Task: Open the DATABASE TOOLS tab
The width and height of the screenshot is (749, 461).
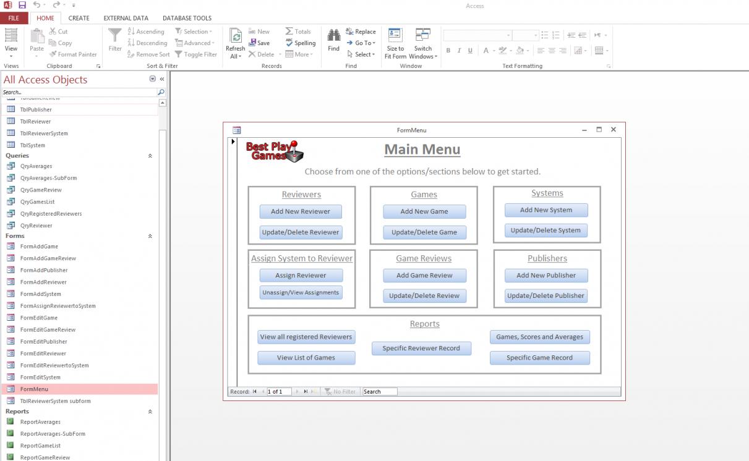Action: [187, 19]
